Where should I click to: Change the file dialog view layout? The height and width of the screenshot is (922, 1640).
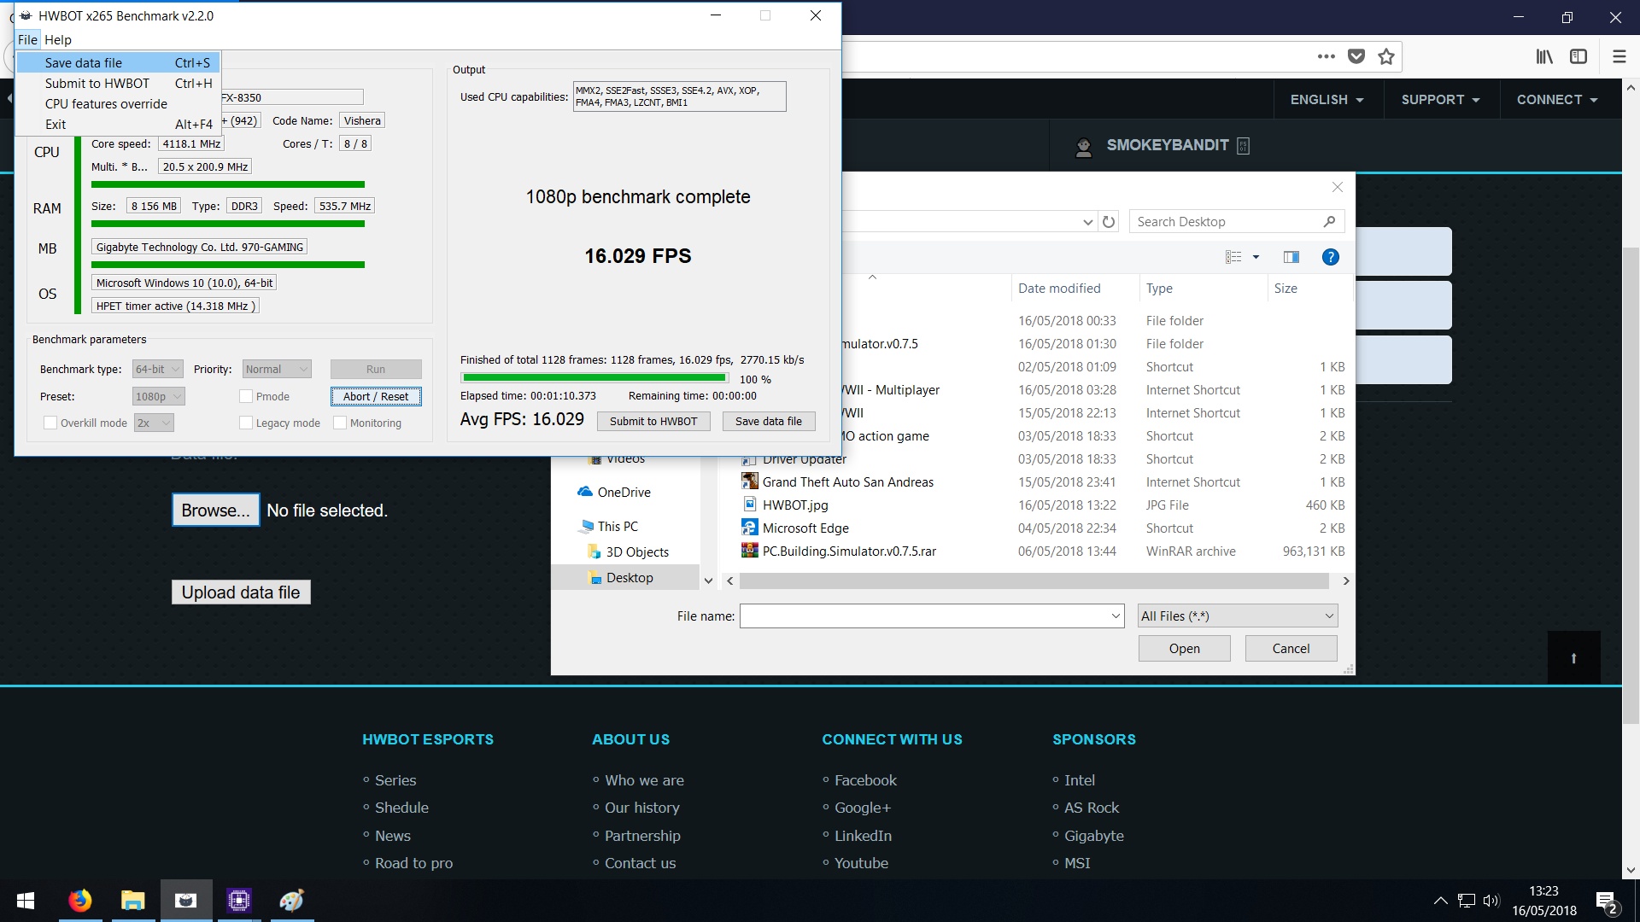coord(1233,257)
